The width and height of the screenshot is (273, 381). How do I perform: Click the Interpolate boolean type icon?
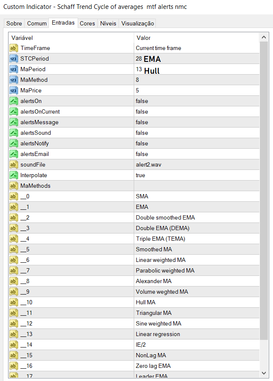pos(13,175)
